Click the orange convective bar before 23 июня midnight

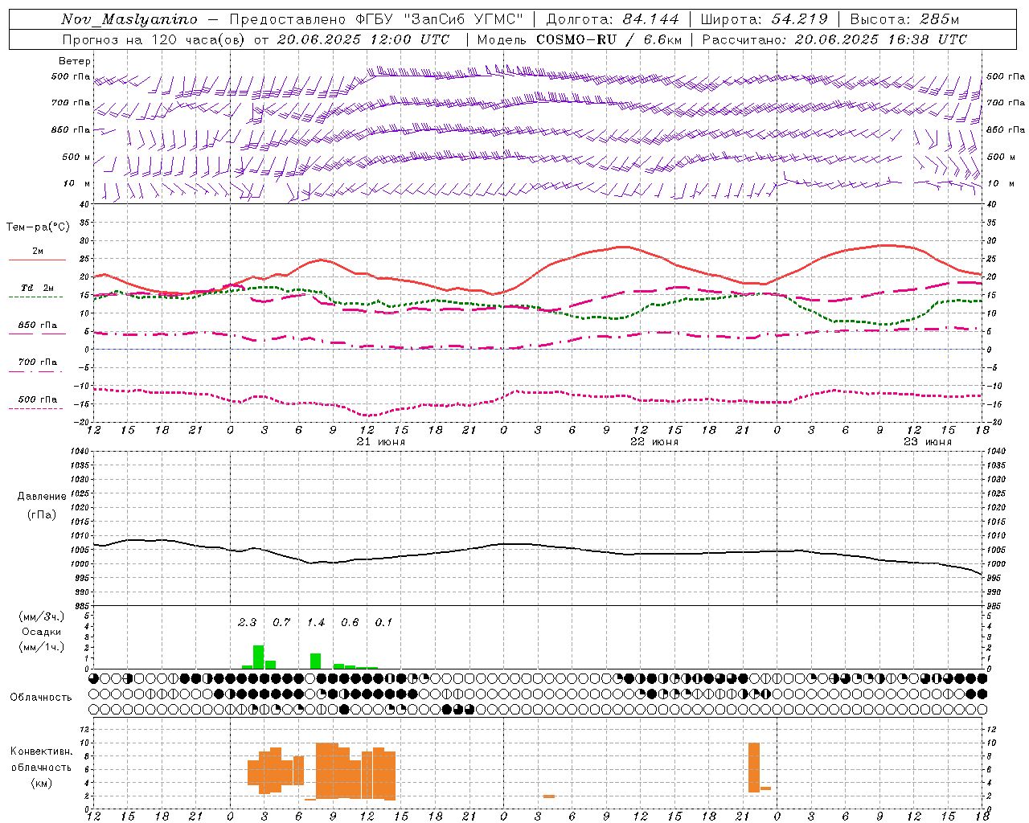pyautogui.click(x=754, y=768)
